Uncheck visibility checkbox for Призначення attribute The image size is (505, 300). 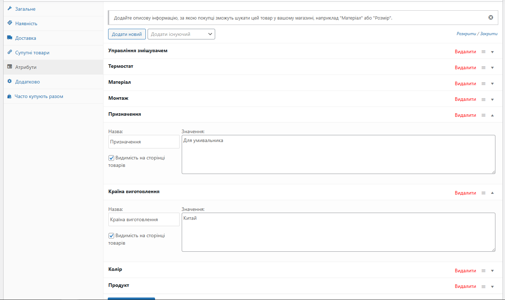(x=111, y=158)
